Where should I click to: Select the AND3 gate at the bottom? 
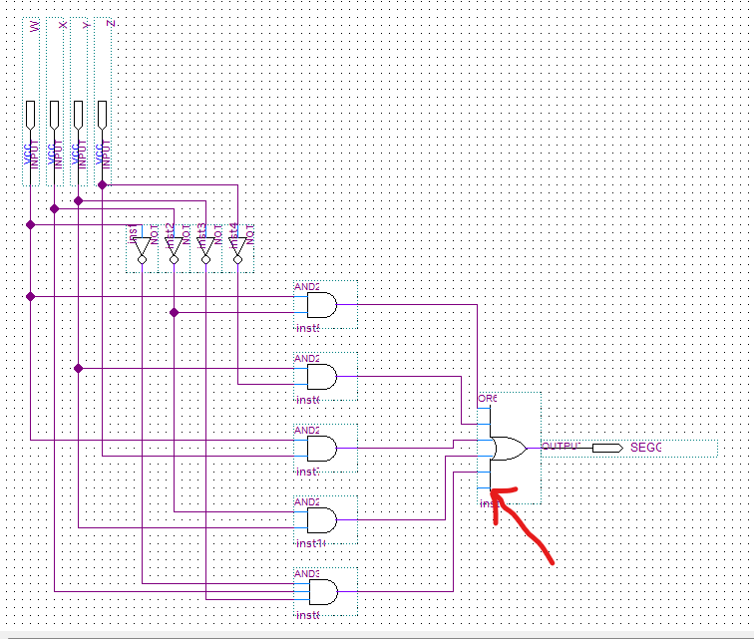[322, 592]
